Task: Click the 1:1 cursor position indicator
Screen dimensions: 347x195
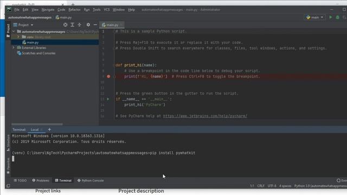Action: click(x=252, y=186)
